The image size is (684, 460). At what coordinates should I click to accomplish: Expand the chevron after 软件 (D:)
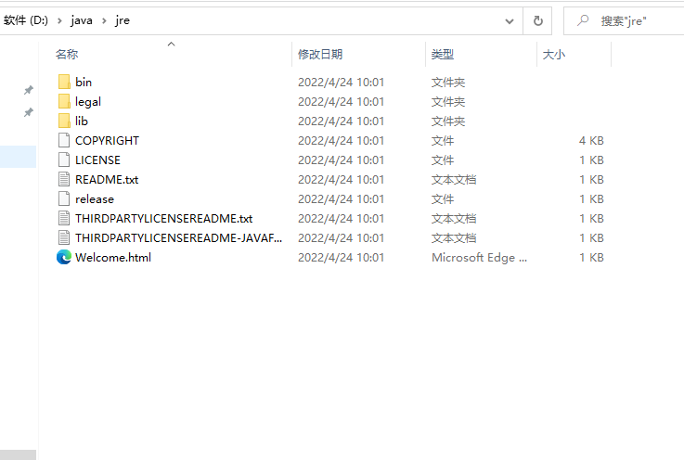click(x=59, y=20)
